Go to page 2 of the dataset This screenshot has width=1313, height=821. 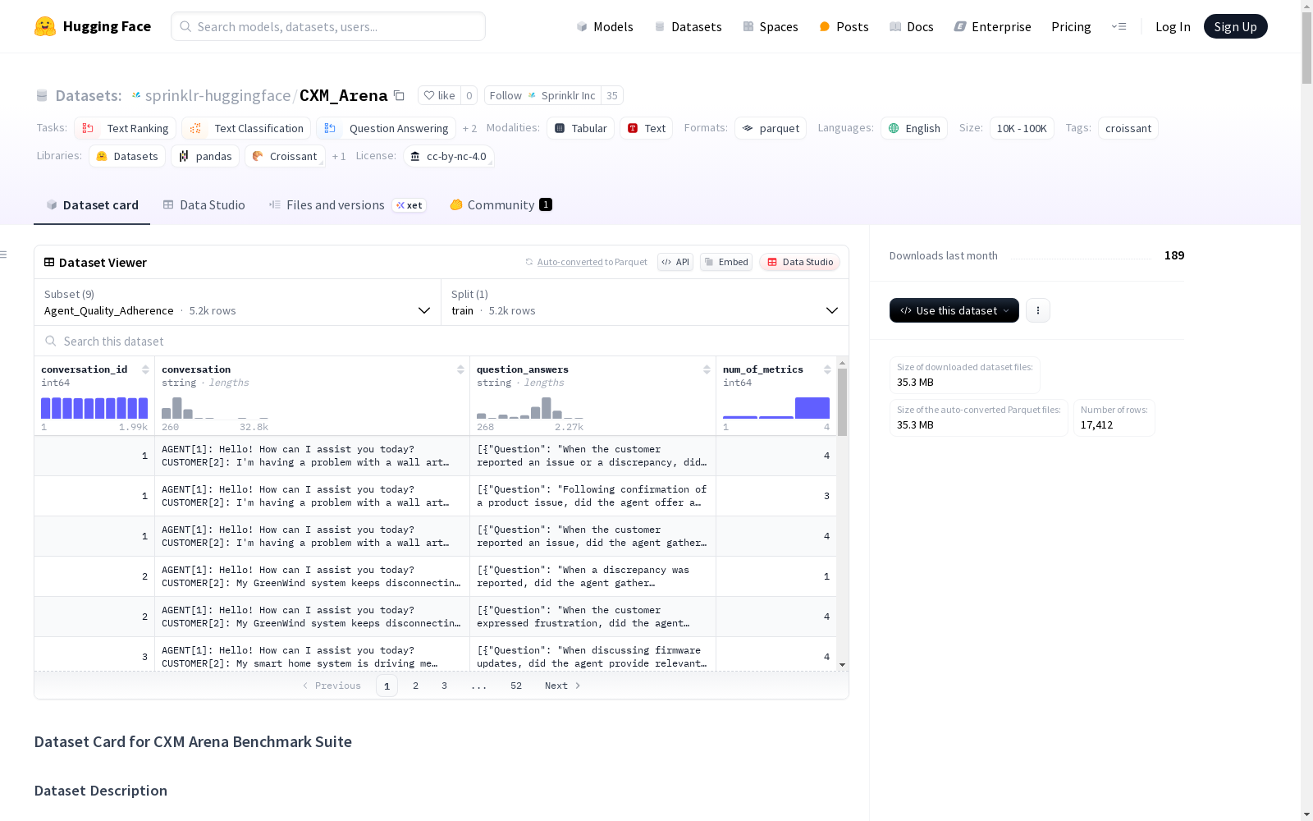416,686
